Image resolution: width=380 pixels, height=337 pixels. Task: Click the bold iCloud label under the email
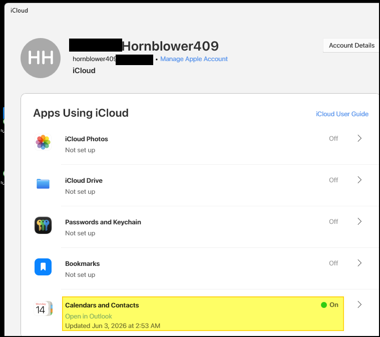tap(84, 71)
